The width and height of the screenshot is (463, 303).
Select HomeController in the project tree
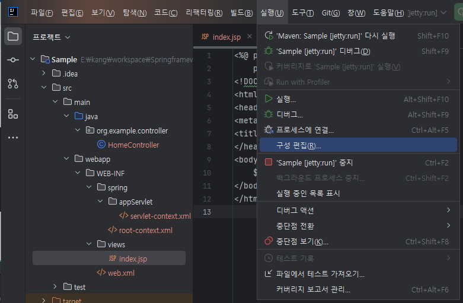[133, 145]
